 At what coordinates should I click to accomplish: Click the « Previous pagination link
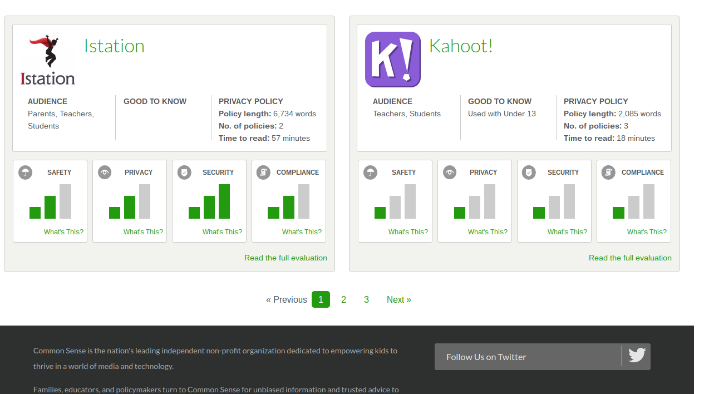pyautogui.click(x=287, y=299)
